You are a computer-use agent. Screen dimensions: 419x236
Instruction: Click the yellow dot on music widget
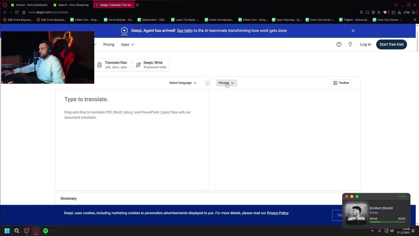pyautogui.click(x=352, y=197)
